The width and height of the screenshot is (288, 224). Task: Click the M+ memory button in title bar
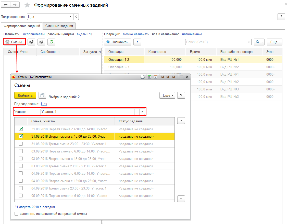[x=168, y=77]
